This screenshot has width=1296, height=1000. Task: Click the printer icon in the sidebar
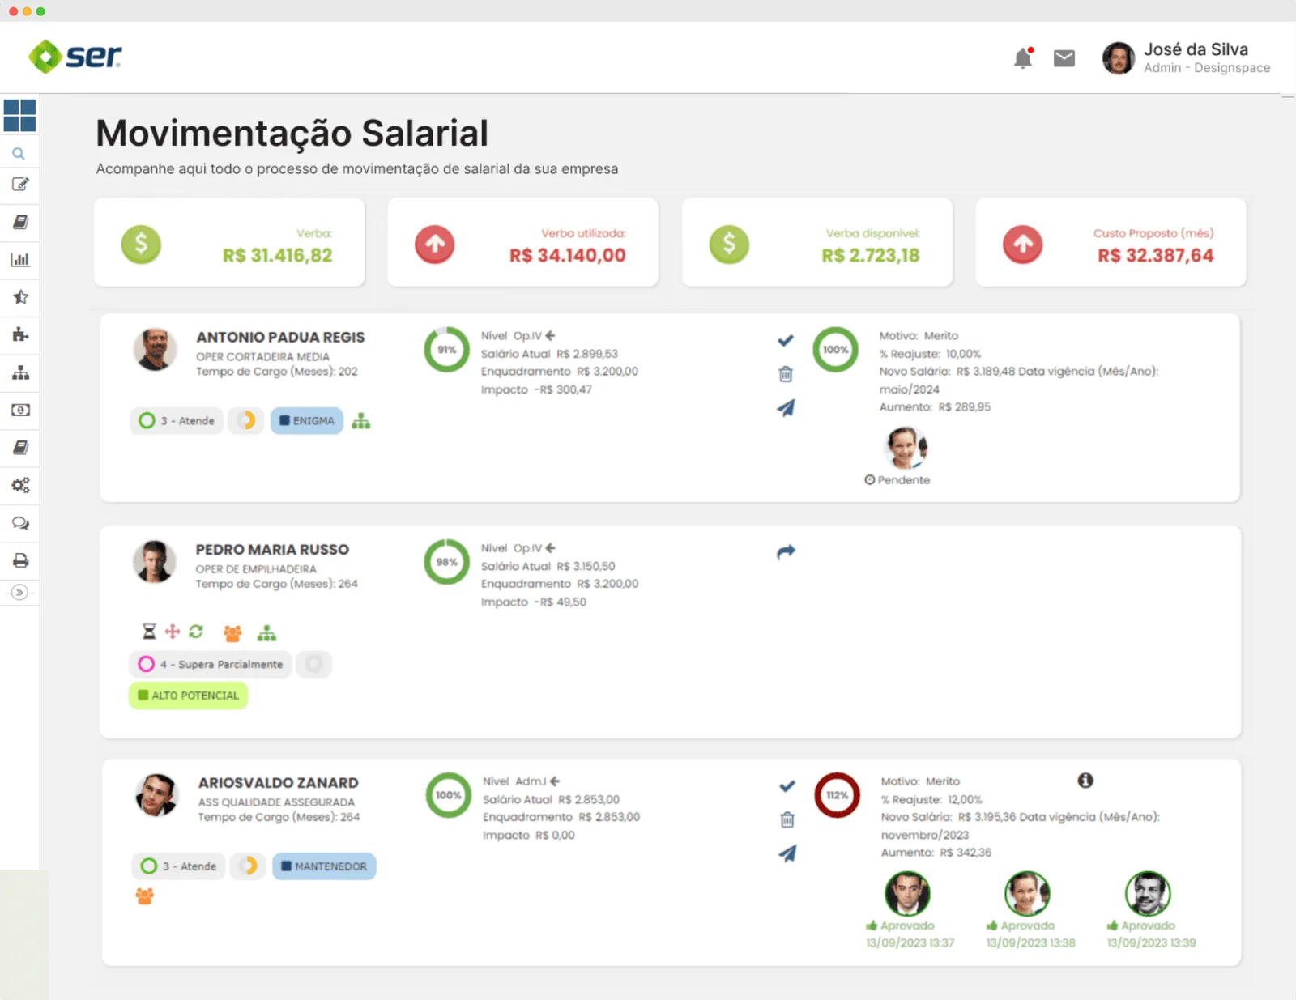pos(20,560)
